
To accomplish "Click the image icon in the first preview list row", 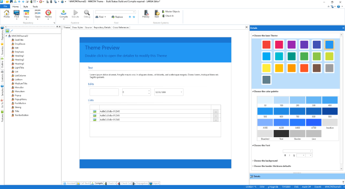I will coord(94,111).
